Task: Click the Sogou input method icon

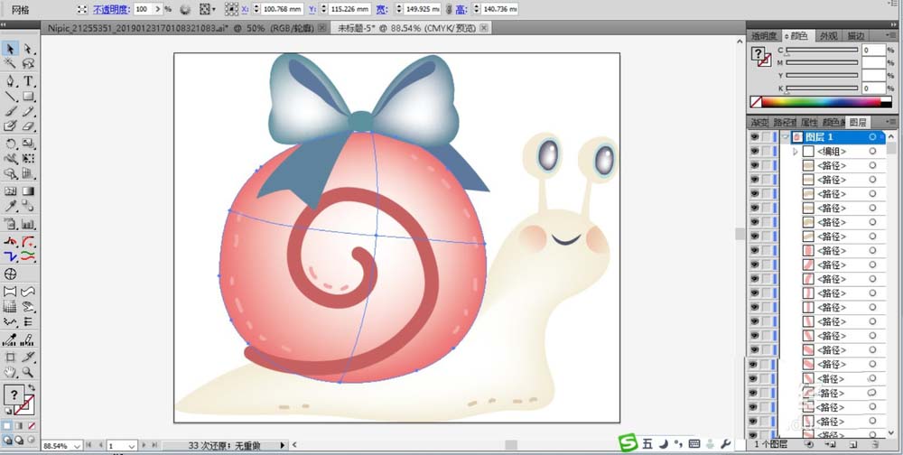Action: 628,442
